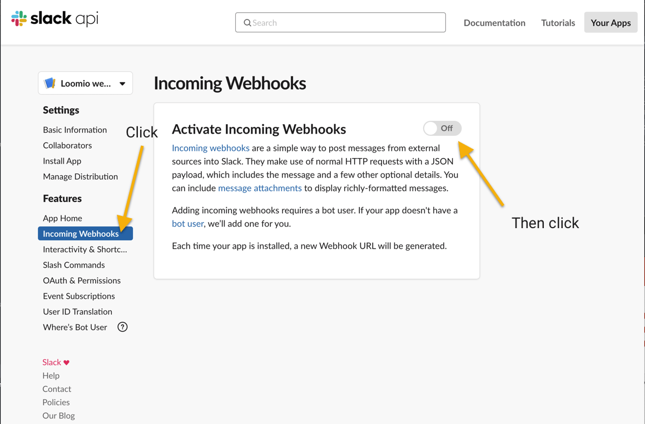This screenshot has height=424, width=645.
Task: Go to the Tutorials page
Action: coord(558,23)
